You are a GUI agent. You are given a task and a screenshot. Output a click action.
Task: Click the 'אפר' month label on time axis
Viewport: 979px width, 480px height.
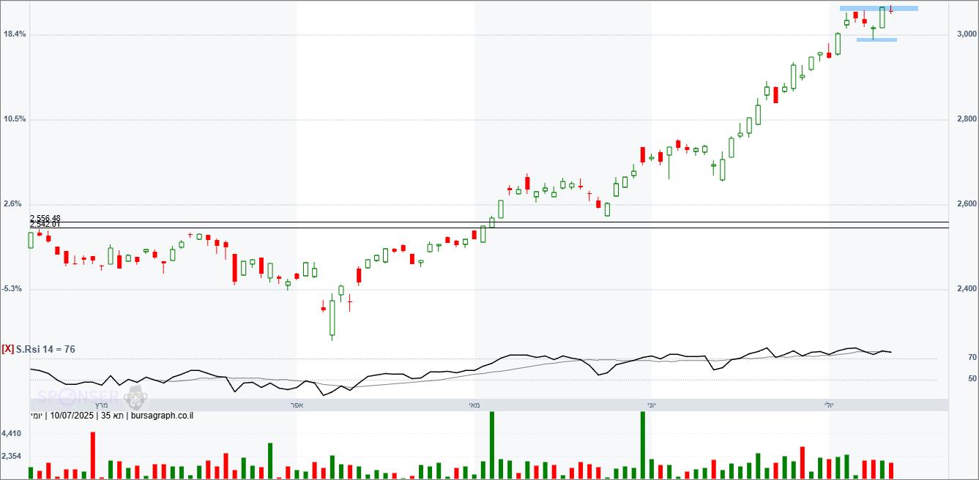[297, 405]
